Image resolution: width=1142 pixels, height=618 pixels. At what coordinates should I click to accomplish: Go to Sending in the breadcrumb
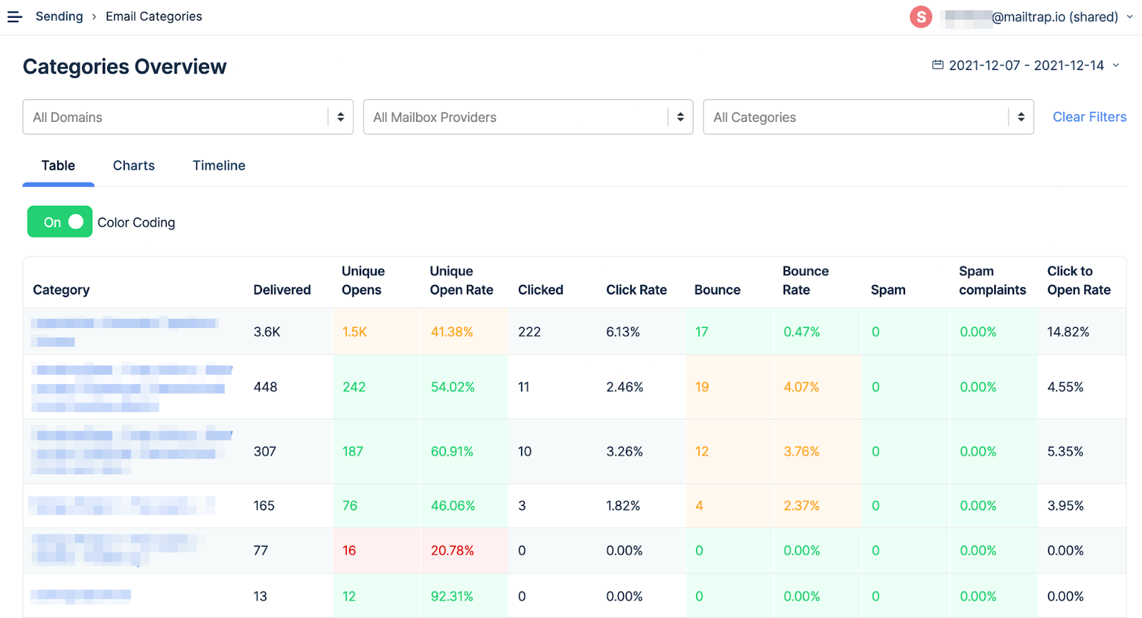tap(59, 16)
